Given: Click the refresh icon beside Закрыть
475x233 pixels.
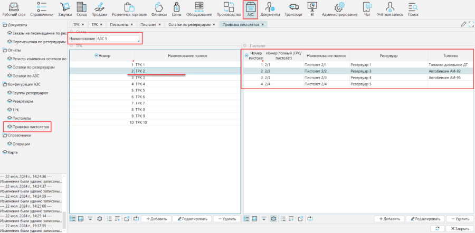Looking at the screenshot, I should [437, 228].
